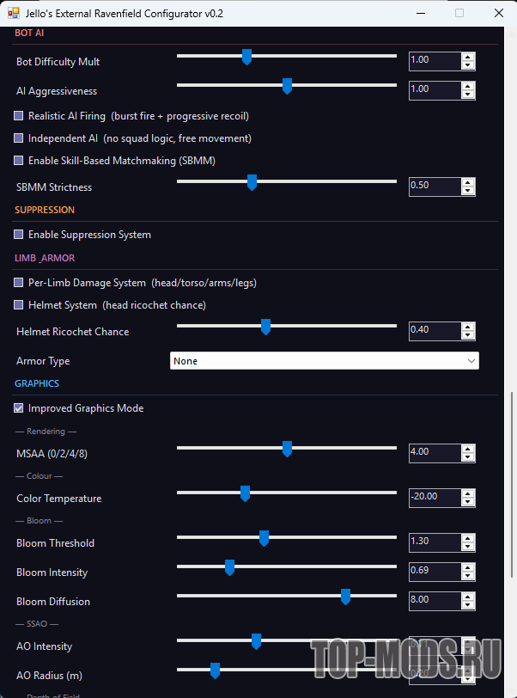
Task: Increase Bloom Threshold with spinner up arrow
Action: click(467, 538)
